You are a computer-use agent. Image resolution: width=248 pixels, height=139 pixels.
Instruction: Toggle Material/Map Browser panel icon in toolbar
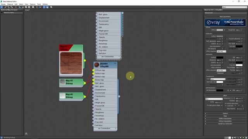pyautogui.click(x=44, y=7)
